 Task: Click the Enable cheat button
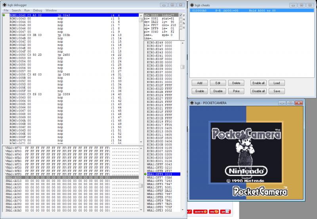[200, 91]
